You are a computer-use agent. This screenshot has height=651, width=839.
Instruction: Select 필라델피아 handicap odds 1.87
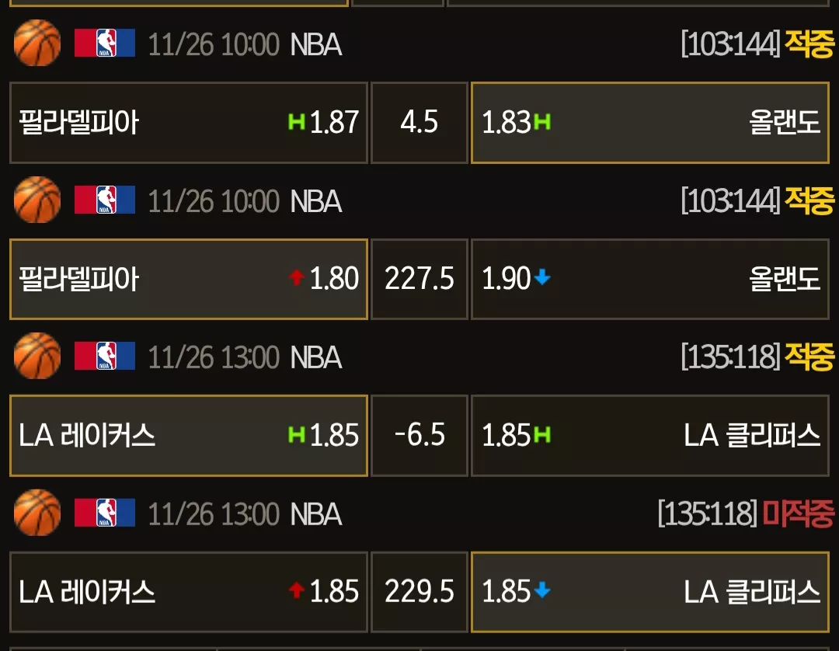189,123
